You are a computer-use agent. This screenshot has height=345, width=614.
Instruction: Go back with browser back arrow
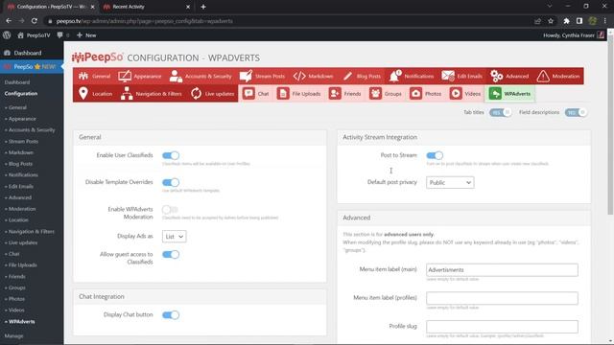click(9, 21)
